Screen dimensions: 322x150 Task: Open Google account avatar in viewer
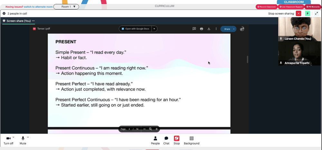pyautogui.click(x=242, y=29)
